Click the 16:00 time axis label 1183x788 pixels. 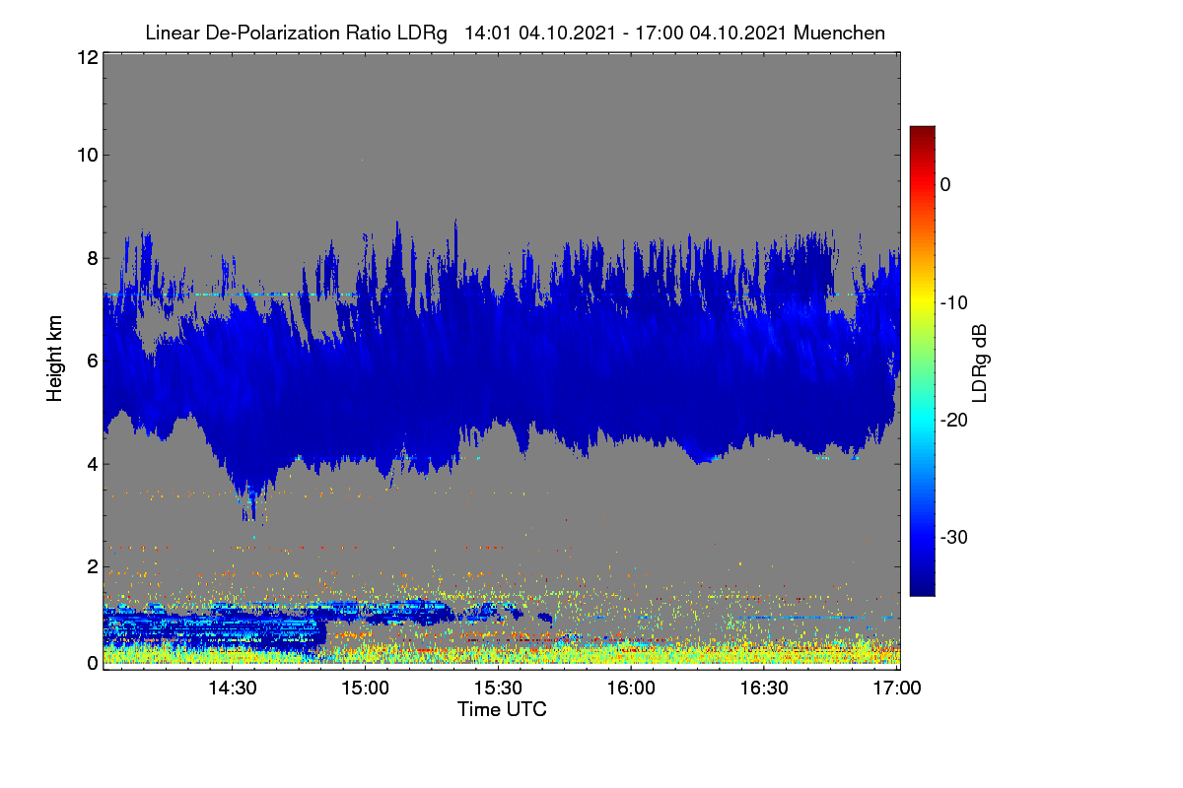pos(631,689)
